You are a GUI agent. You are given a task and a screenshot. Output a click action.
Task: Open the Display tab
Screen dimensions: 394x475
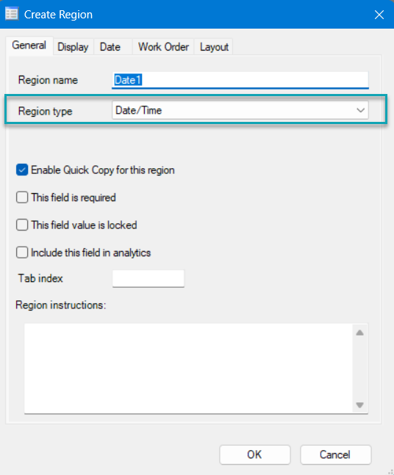pyautogui.click(x=73, y=47)
